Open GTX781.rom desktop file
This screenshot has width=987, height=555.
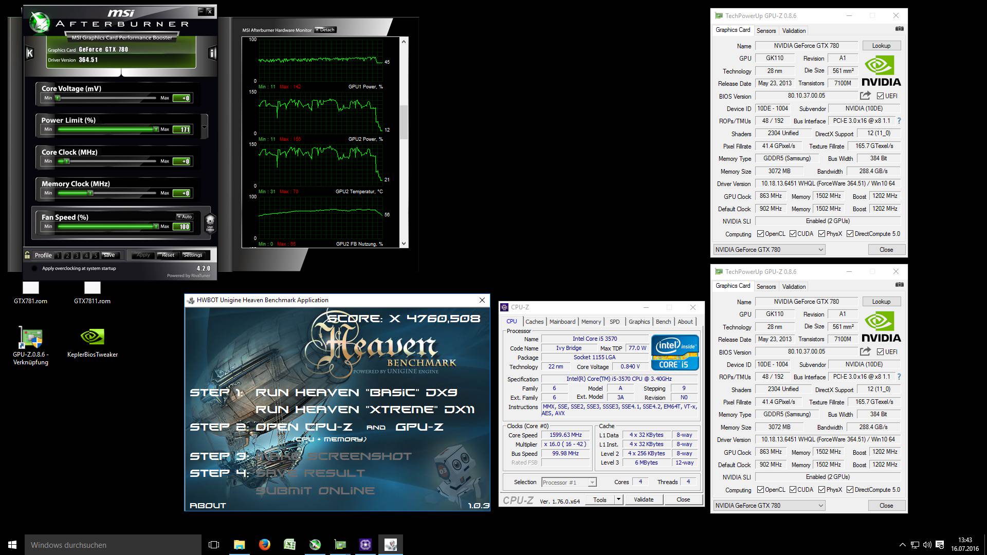pyautogui.click(x=30, y=293)
